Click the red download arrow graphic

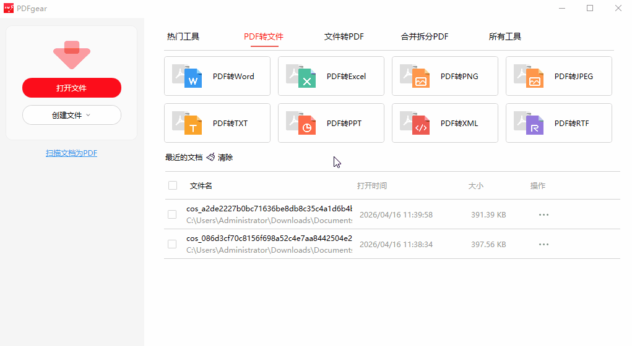(x=72, y=55)
